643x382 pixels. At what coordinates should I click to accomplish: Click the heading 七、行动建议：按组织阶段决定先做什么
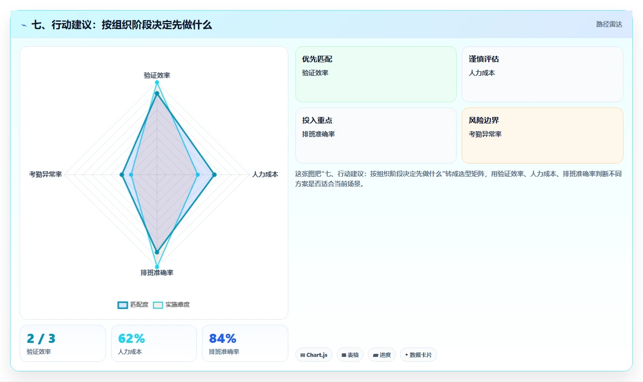tap(122, 25)
